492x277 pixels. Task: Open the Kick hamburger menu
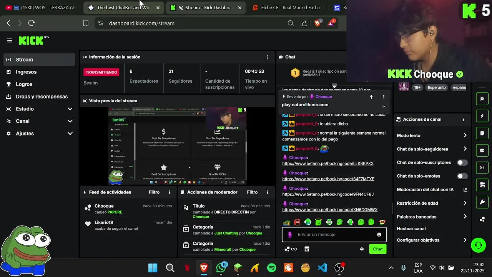pos(10,40)
